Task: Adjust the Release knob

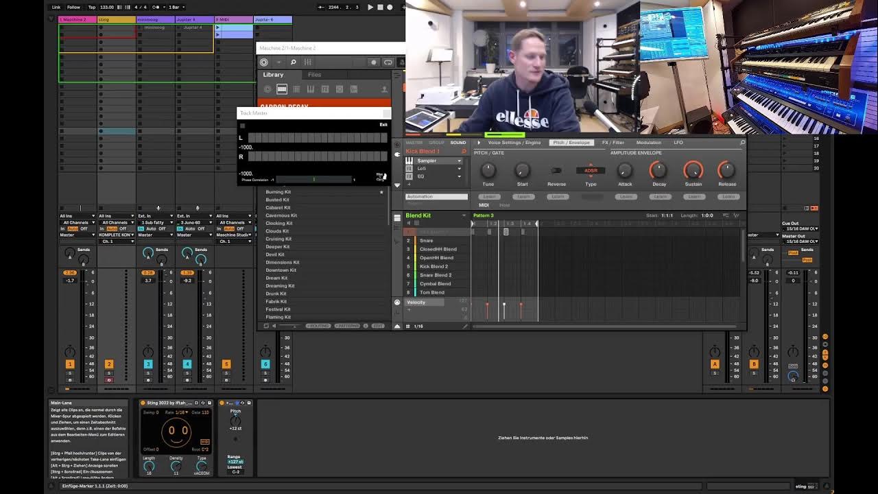Action: [x=726, y=169]
